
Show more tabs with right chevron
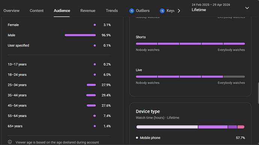click(x=179, y=11)
